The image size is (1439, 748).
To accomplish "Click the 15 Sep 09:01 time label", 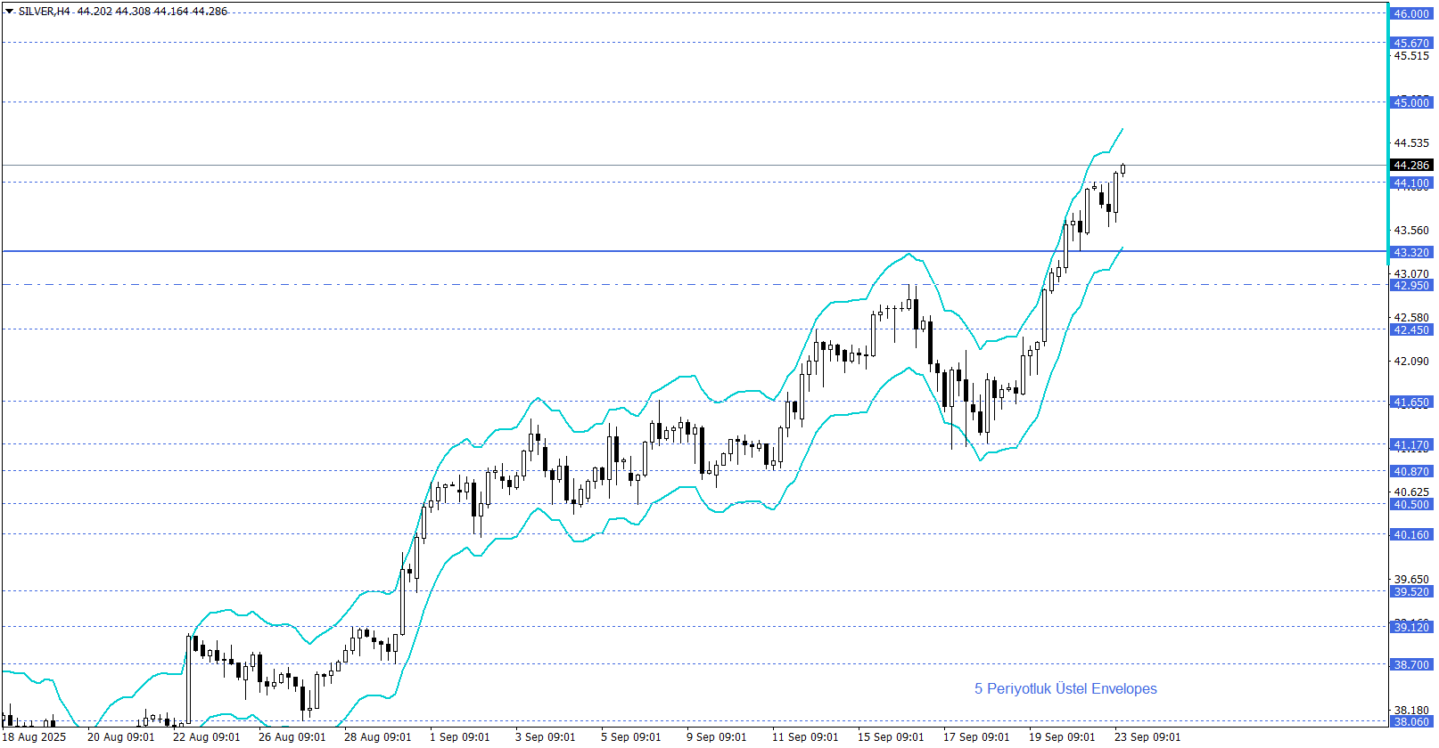I will point(891,736).
